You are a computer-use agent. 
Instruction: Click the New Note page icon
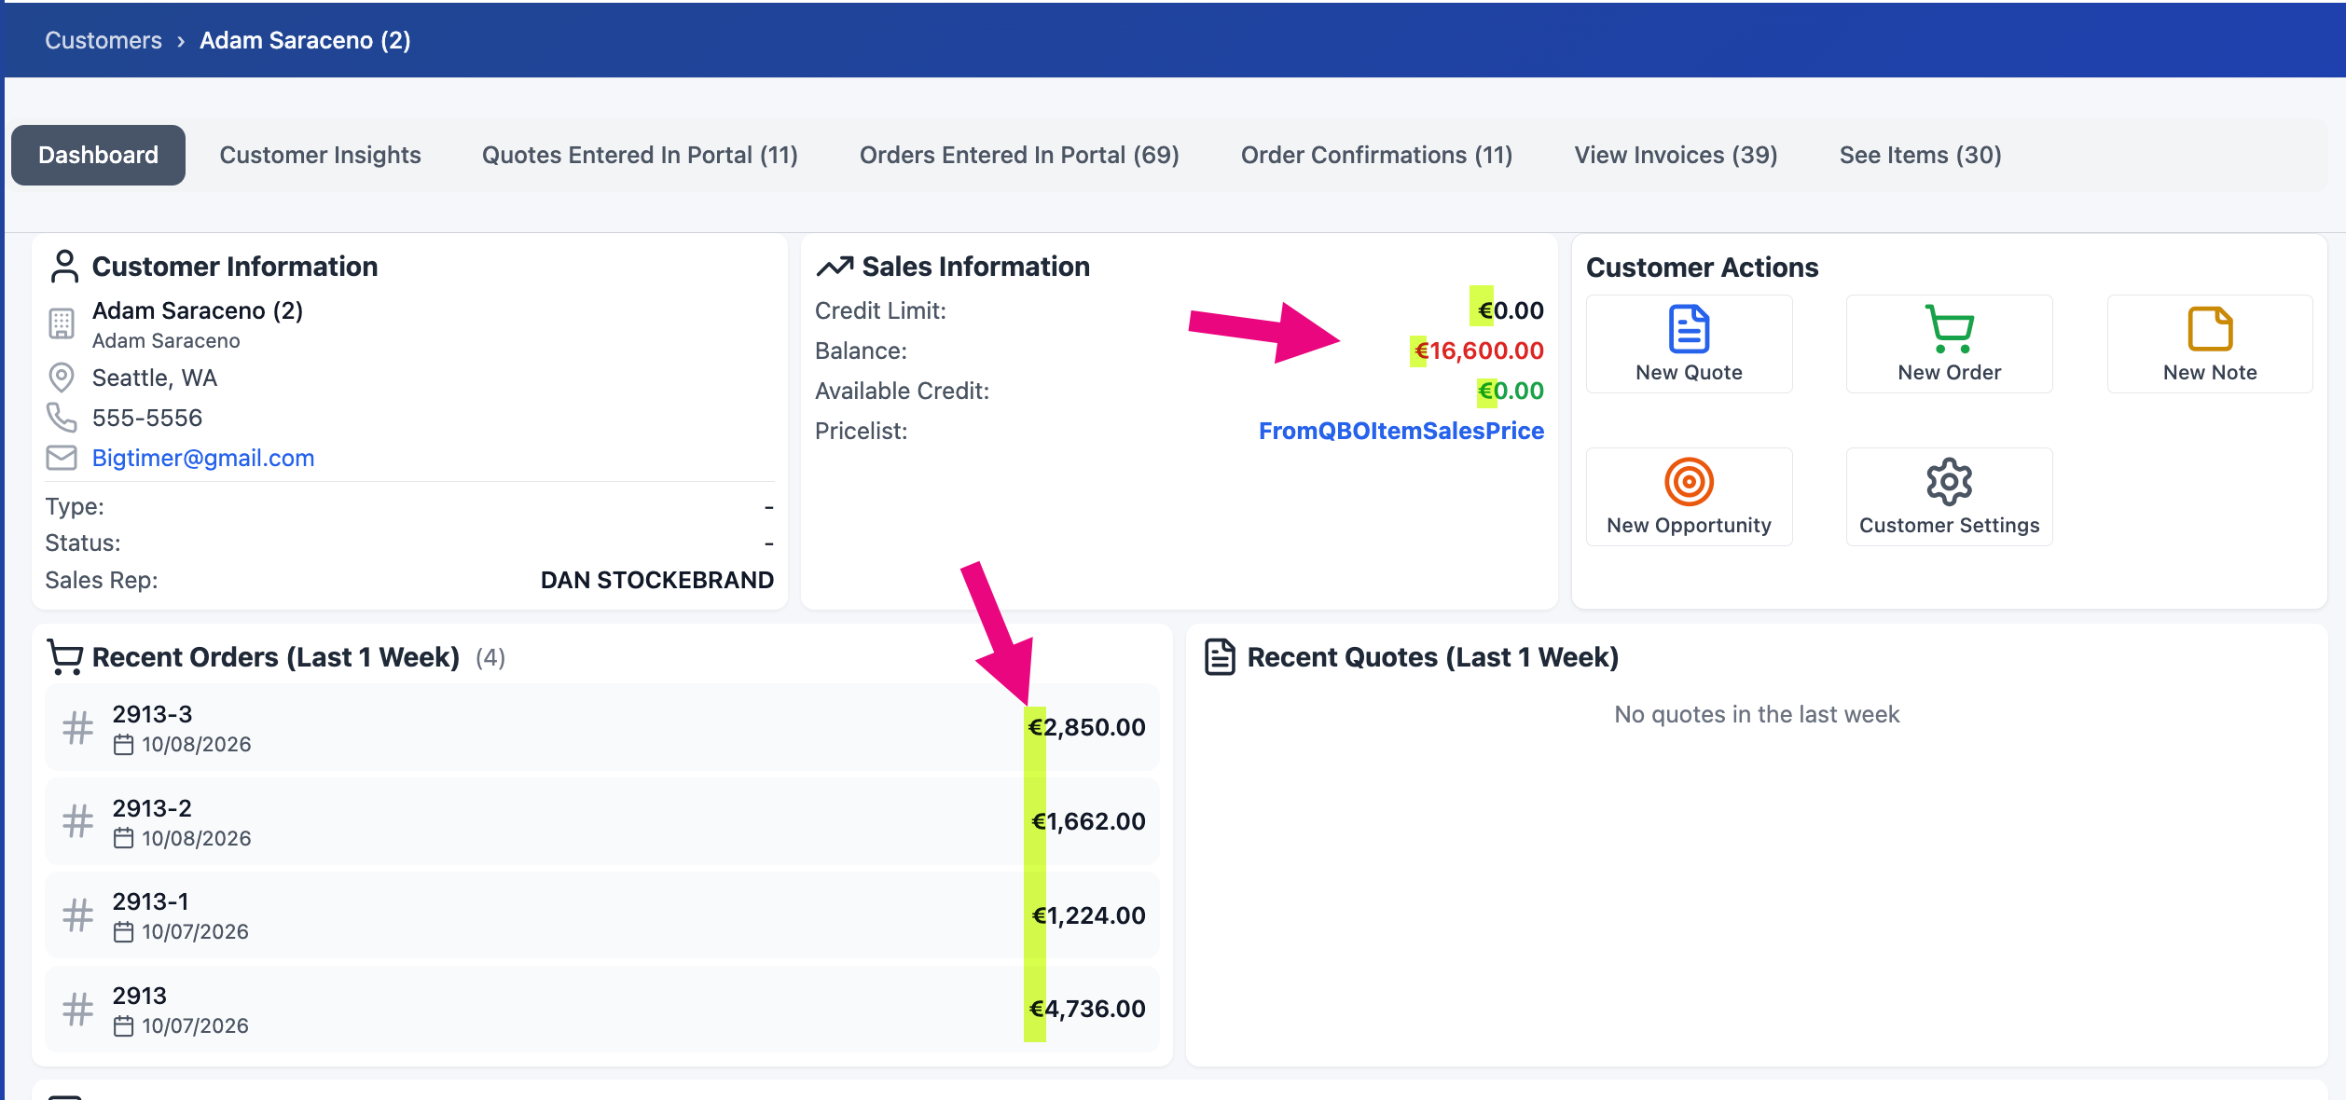tap(2210, 329)
